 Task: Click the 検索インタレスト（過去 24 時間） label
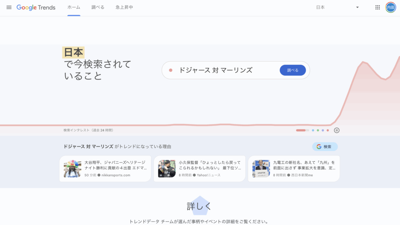point(89,130)
